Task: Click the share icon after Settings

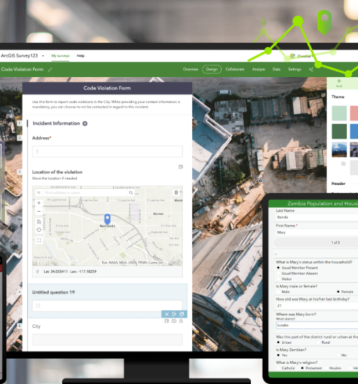Action: tap(311, 70)
